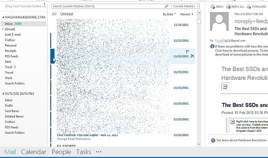This screenshot has height=158, width=268.
Task: Collapse the WAQAXMALIK@GMAIL.COM account tree
Action: click(x=3, y=17)
